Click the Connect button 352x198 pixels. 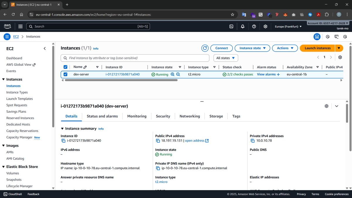(221, 48)
